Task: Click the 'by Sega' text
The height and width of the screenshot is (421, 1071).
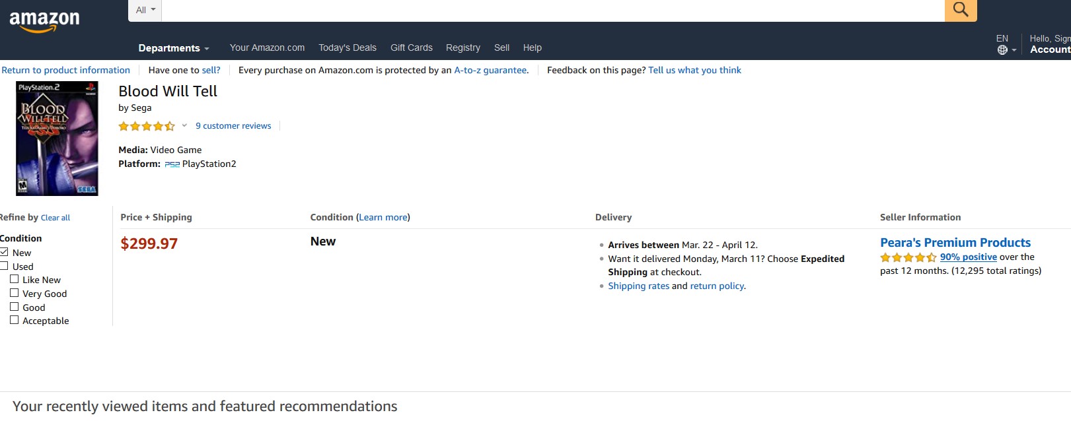Action: tap(135, 108)
